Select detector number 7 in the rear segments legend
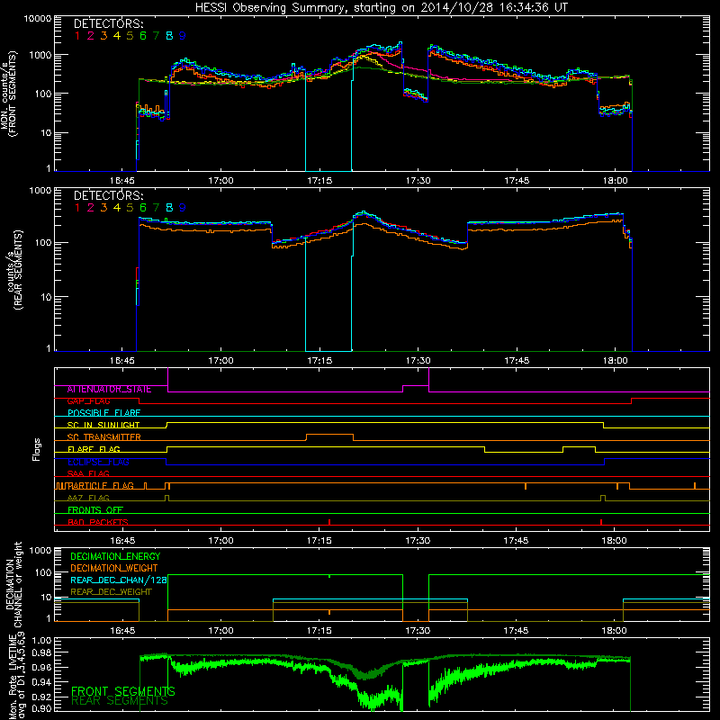720x720 pixels. pos(156,208)
